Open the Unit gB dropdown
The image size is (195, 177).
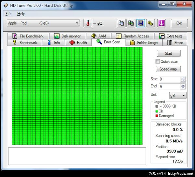[178, 95]
